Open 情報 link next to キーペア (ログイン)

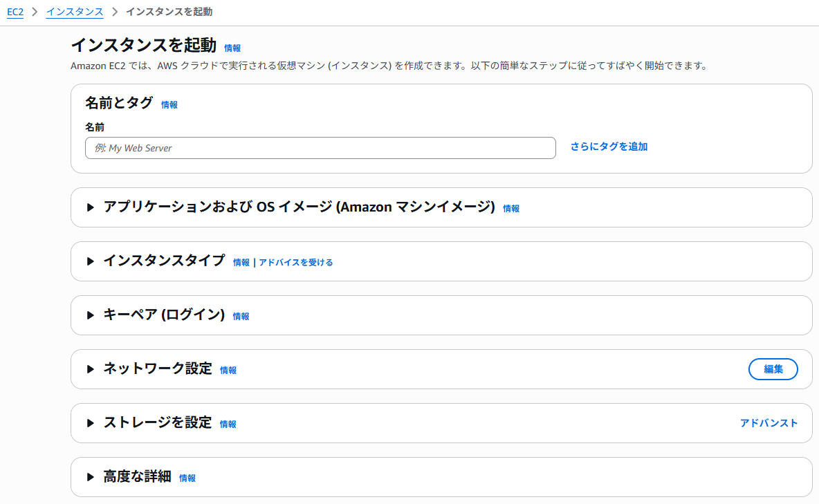click(x=241, y=316)
